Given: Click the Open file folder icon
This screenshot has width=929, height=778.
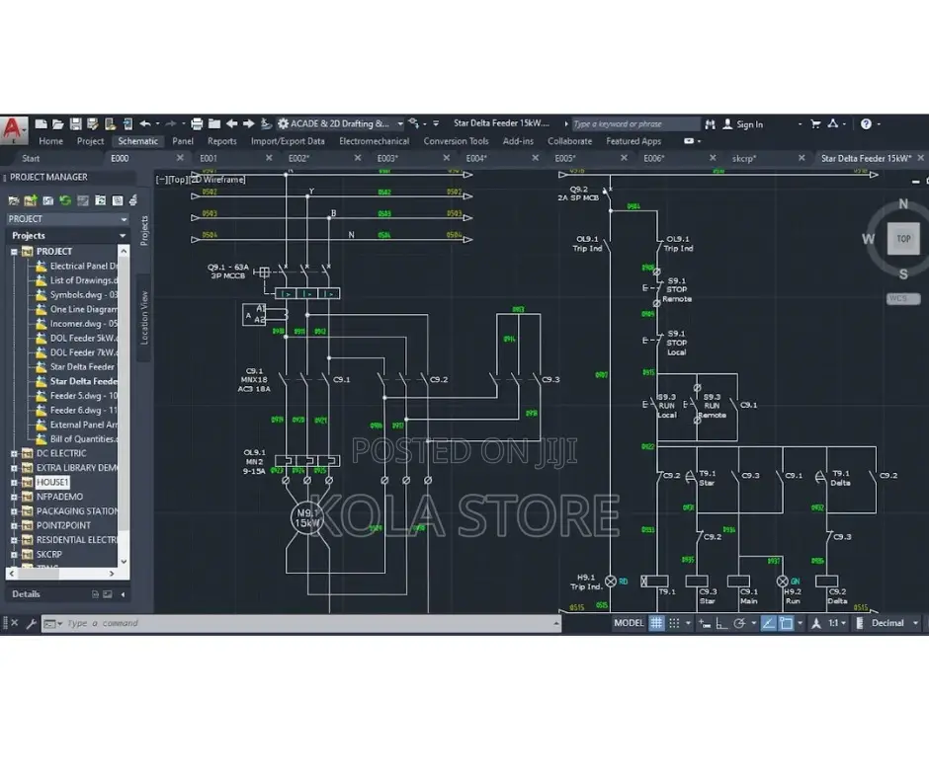Looking at the screenshot, I should (x=58, y=123).
